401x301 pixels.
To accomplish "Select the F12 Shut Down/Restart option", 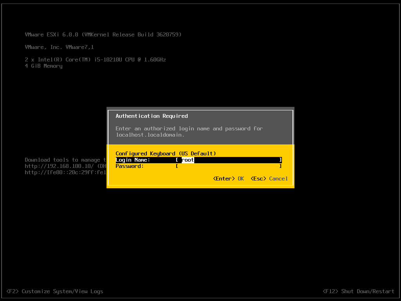I will [x=358, y=291].
